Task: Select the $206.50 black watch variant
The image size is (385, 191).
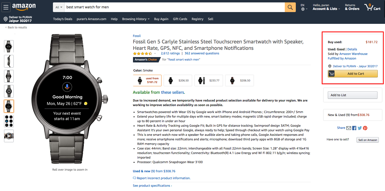Action: [x=178, y=80]
